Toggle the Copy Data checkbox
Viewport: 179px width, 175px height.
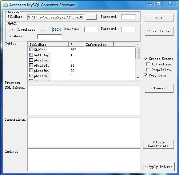[145, 75]
